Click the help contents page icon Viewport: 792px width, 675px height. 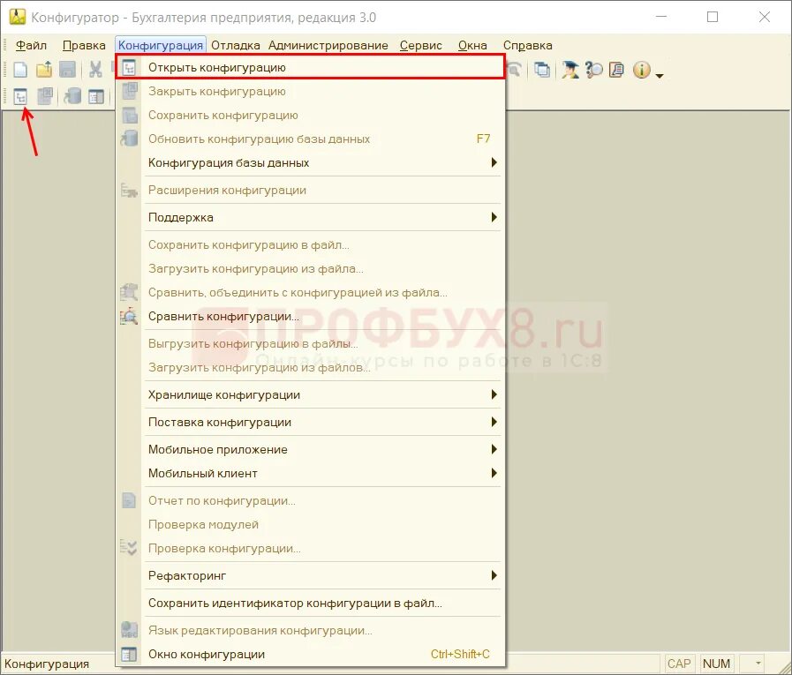click(x=616, y=69)
